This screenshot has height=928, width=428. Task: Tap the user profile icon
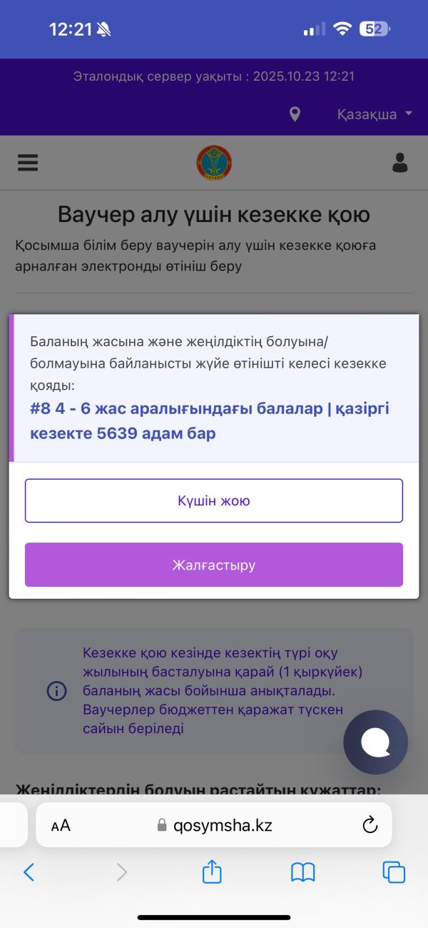[399, 163]
